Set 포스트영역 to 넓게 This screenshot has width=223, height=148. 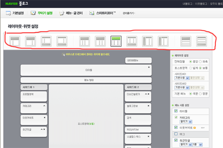[190, 68]
